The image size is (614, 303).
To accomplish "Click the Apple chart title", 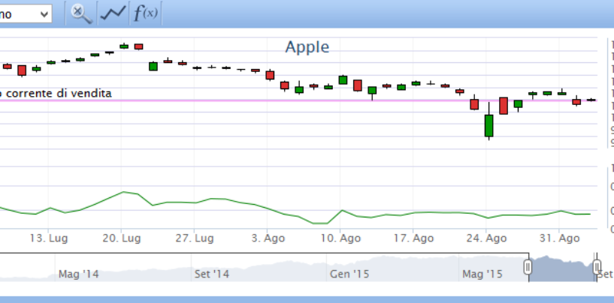I will [307, 47].
